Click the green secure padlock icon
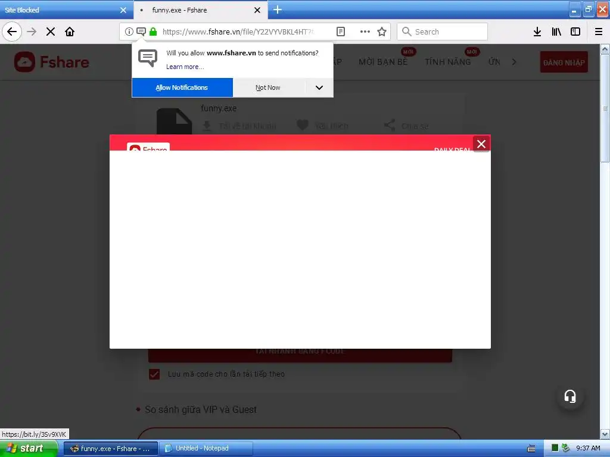Screen dimensions: 610x457 (153, 32)
